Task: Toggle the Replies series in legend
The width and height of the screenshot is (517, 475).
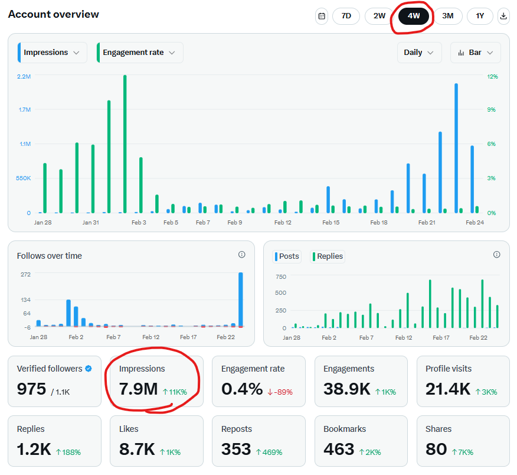Action: pyautogui.click(x=328, y=256)
